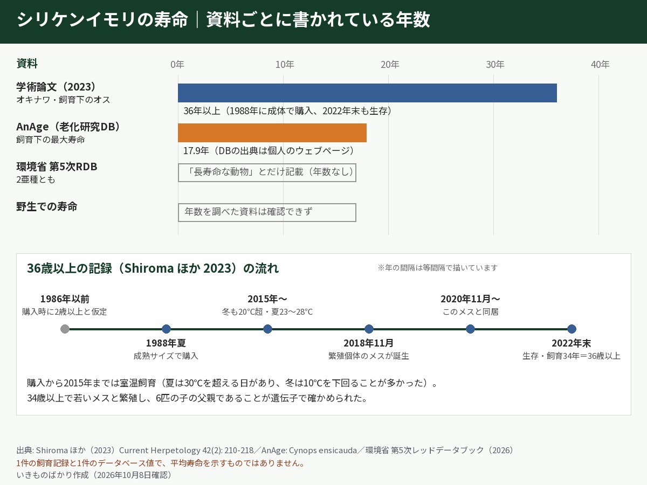Click the 10年 axis label
This screenshot has width=647, height=485.
(x=285, y=65)
